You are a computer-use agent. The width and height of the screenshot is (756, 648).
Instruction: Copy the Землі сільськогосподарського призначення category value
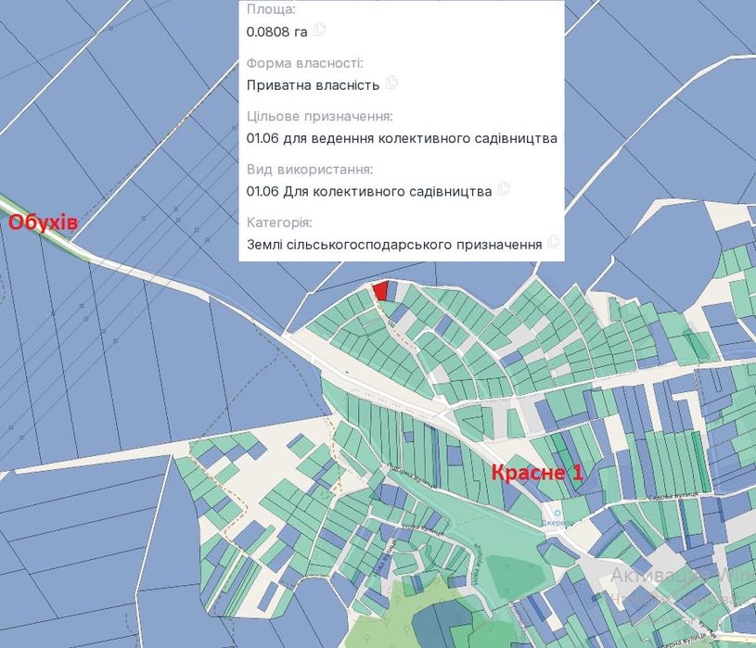553,241
